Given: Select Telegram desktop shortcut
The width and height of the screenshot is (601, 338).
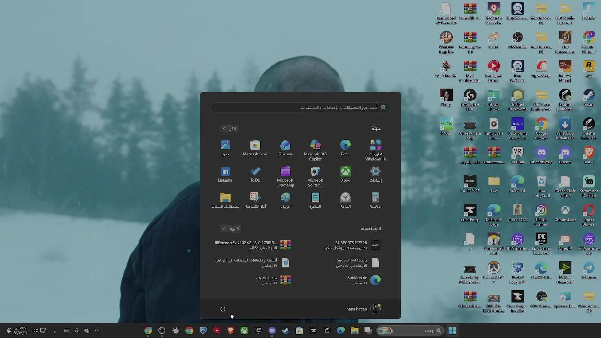Looking at the screenshot, I should tap(589, 270).
